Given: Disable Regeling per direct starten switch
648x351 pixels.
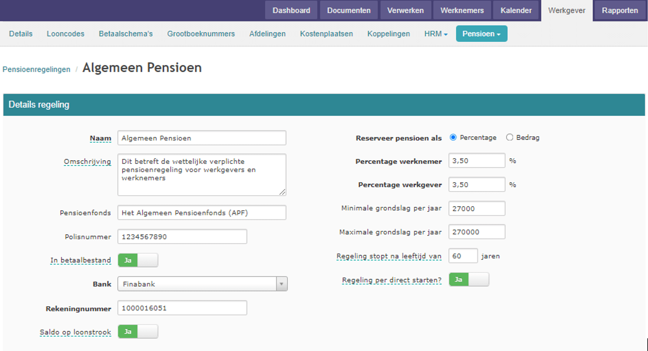Looking at the screenshot, I should click(x=469, y=279).
